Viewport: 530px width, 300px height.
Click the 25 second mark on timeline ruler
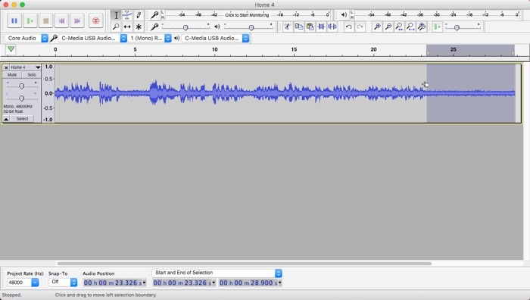pos(454,50)
